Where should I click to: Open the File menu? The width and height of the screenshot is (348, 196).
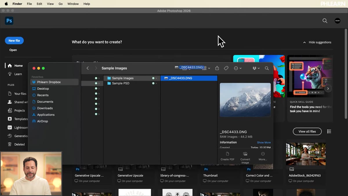click(29, 4)
